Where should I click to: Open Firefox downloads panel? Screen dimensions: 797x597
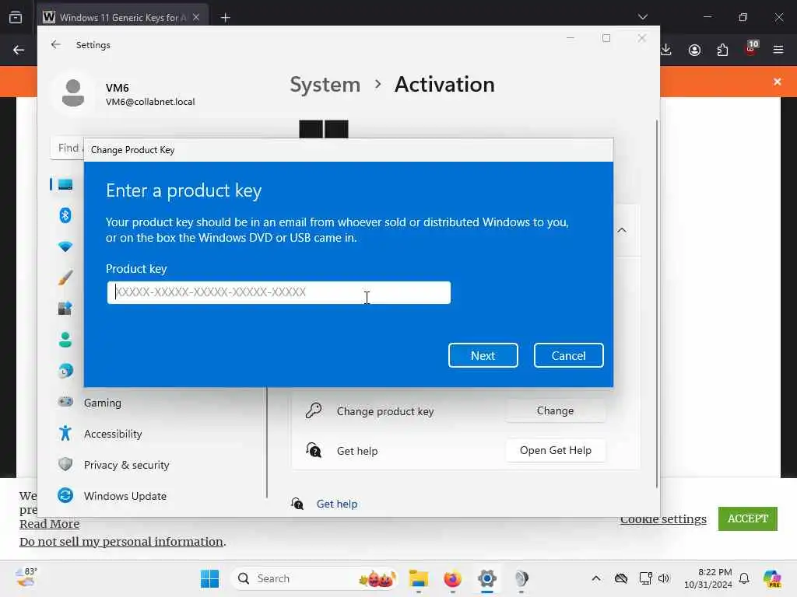(666, 50)
